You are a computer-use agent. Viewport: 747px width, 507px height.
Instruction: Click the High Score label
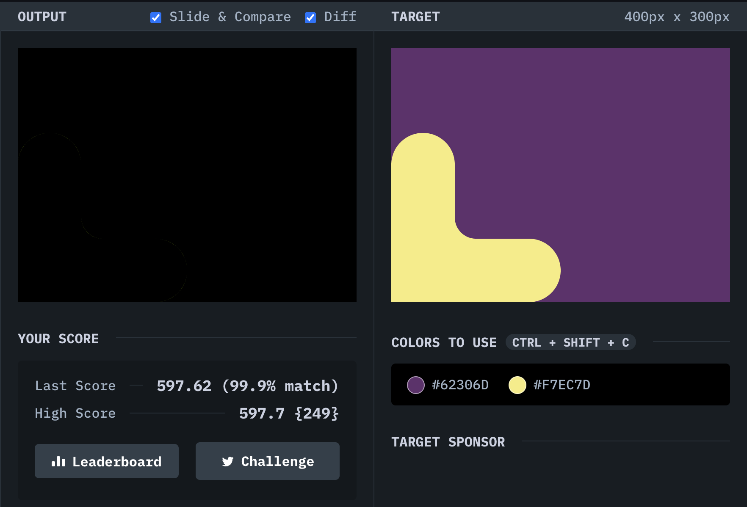pos(75,413)
